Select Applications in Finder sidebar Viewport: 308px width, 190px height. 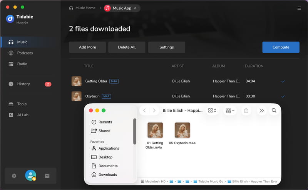(x=105, y=149)
